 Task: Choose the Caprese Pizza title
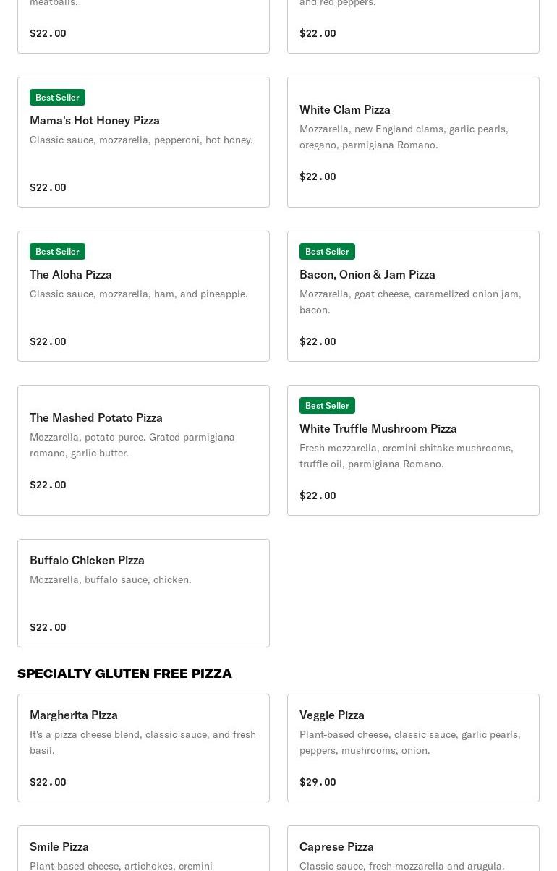point(336,846)
